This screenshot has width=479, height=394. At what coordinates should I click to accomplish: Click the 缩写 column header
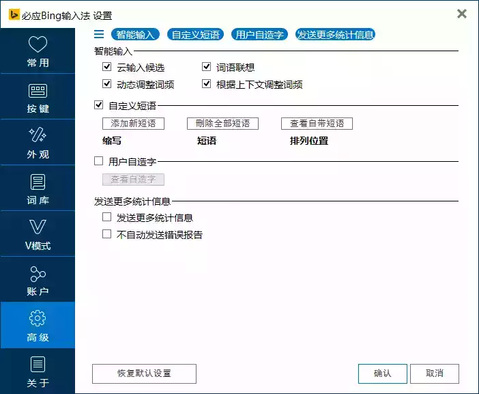112,141
